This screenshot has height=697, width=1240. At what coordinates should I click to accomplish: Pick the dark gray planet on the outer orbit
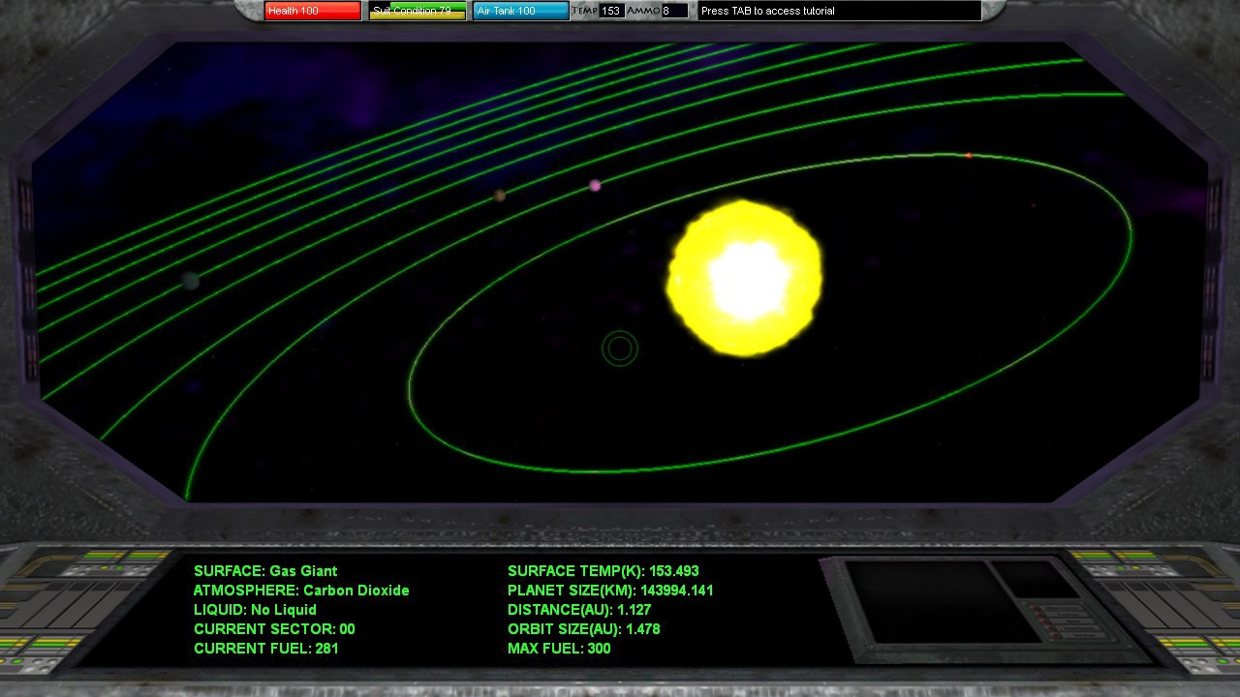(x=191, y=281)
